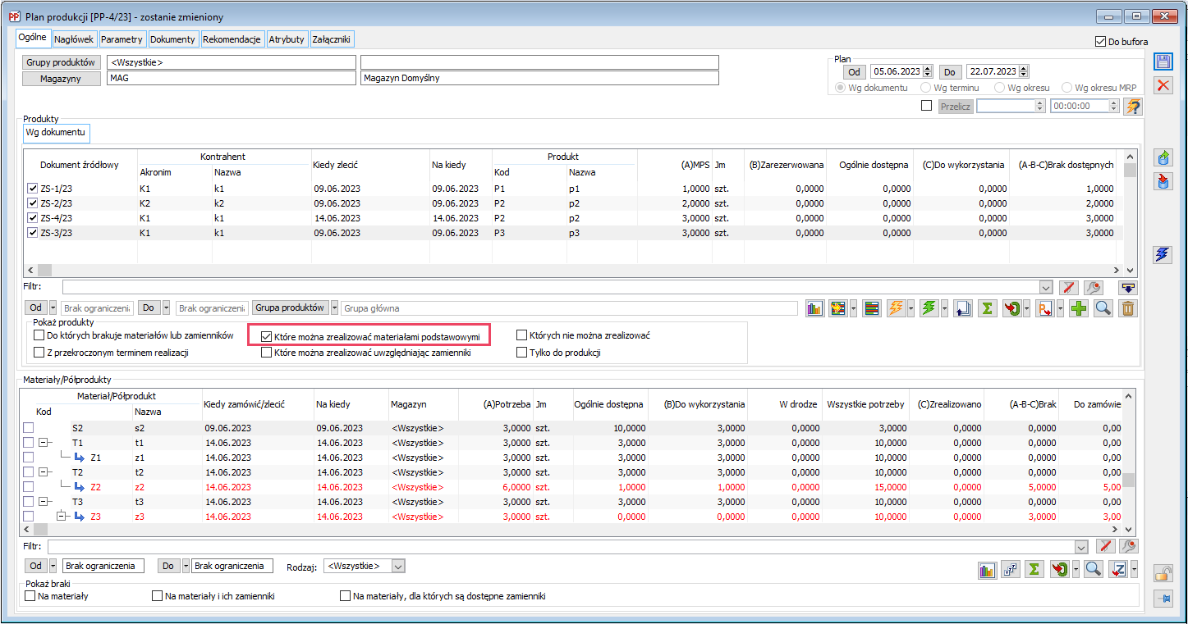
Task: Increment the Plan Od date 05.06.2023 spinner
Action: pyautogui.click(x=928, y=69)
